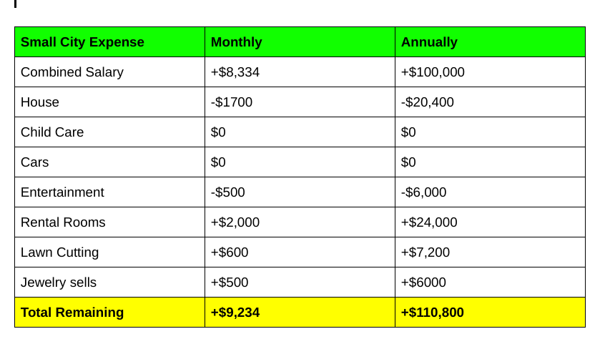Select the Cars row label
The height and width of the screenshot is (339, 610).
click(35, 162)
